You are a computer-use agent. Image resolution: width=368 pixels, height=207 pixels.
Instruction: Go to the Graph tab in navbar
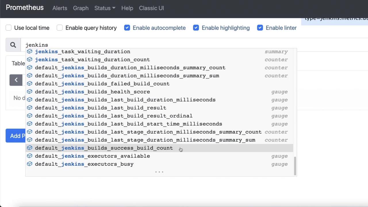[81, 8]
